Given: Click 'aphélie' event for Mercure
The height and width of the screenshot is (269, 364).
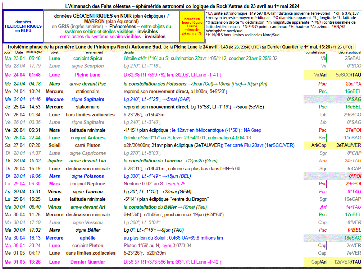Looking at the screenshot, I should (88, 238).
